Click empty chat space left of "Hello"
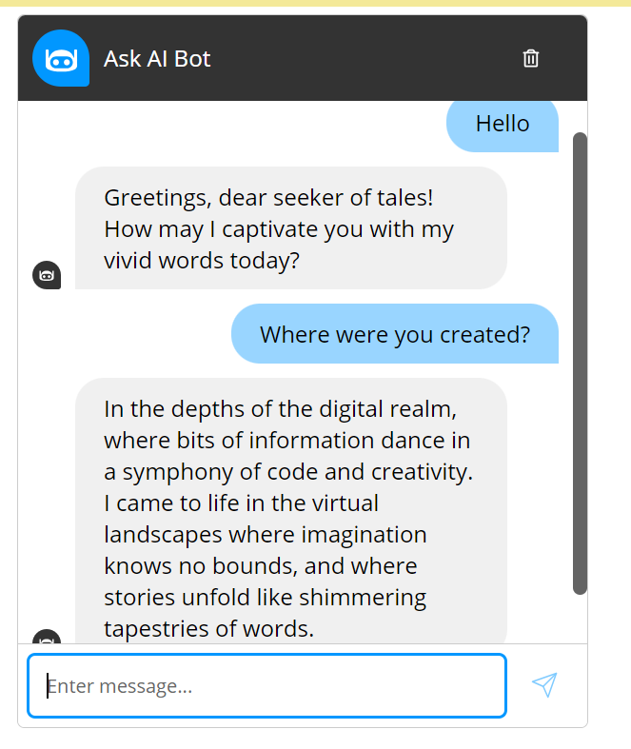The width and height of the screenshot is (631, 749). [238, 124]
